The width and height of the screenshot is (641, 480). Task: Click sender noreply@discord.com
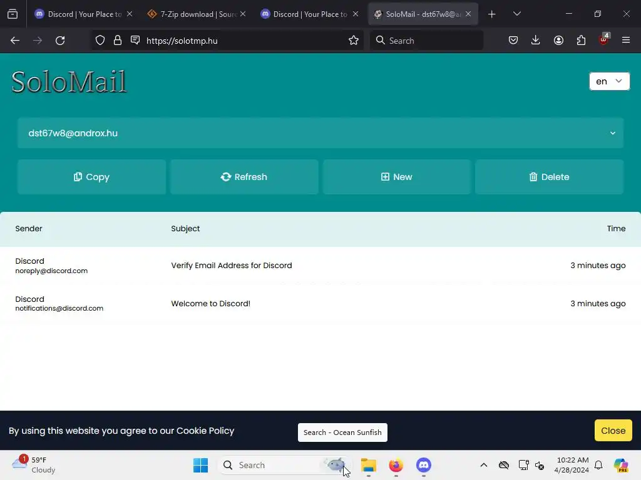[x=51, y=271]
